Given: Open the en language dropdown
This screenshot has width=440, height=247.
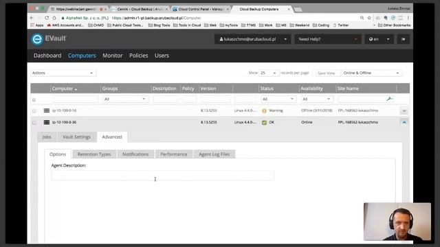Looking at the screenshot, I should (379, 39).
